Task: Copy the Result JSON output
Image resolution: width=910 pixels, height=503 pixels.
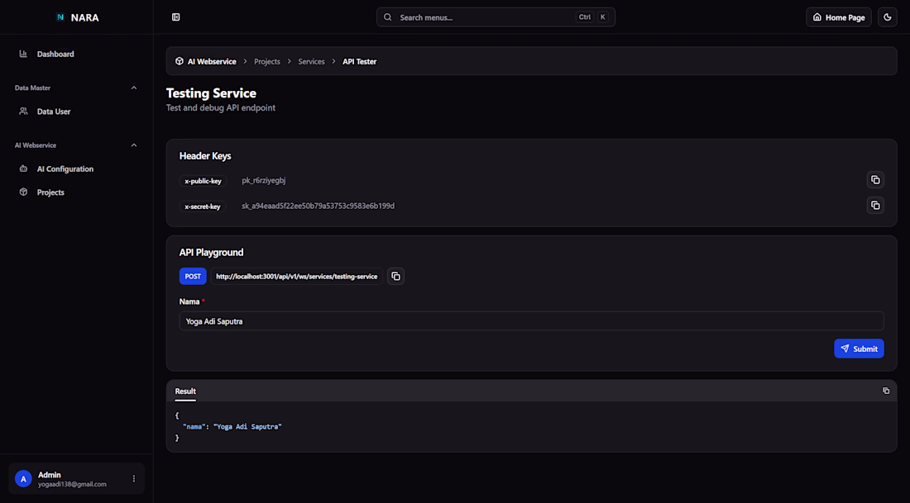Action: point(886,391)
